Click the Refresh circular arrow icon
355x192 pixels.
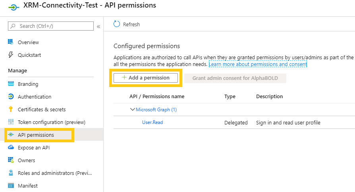coord(117,24)
